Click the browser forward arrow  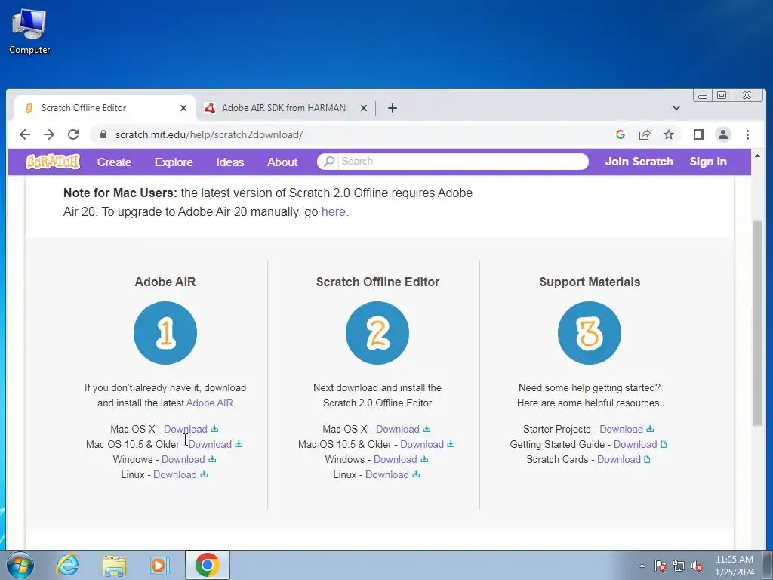point(49,134)
